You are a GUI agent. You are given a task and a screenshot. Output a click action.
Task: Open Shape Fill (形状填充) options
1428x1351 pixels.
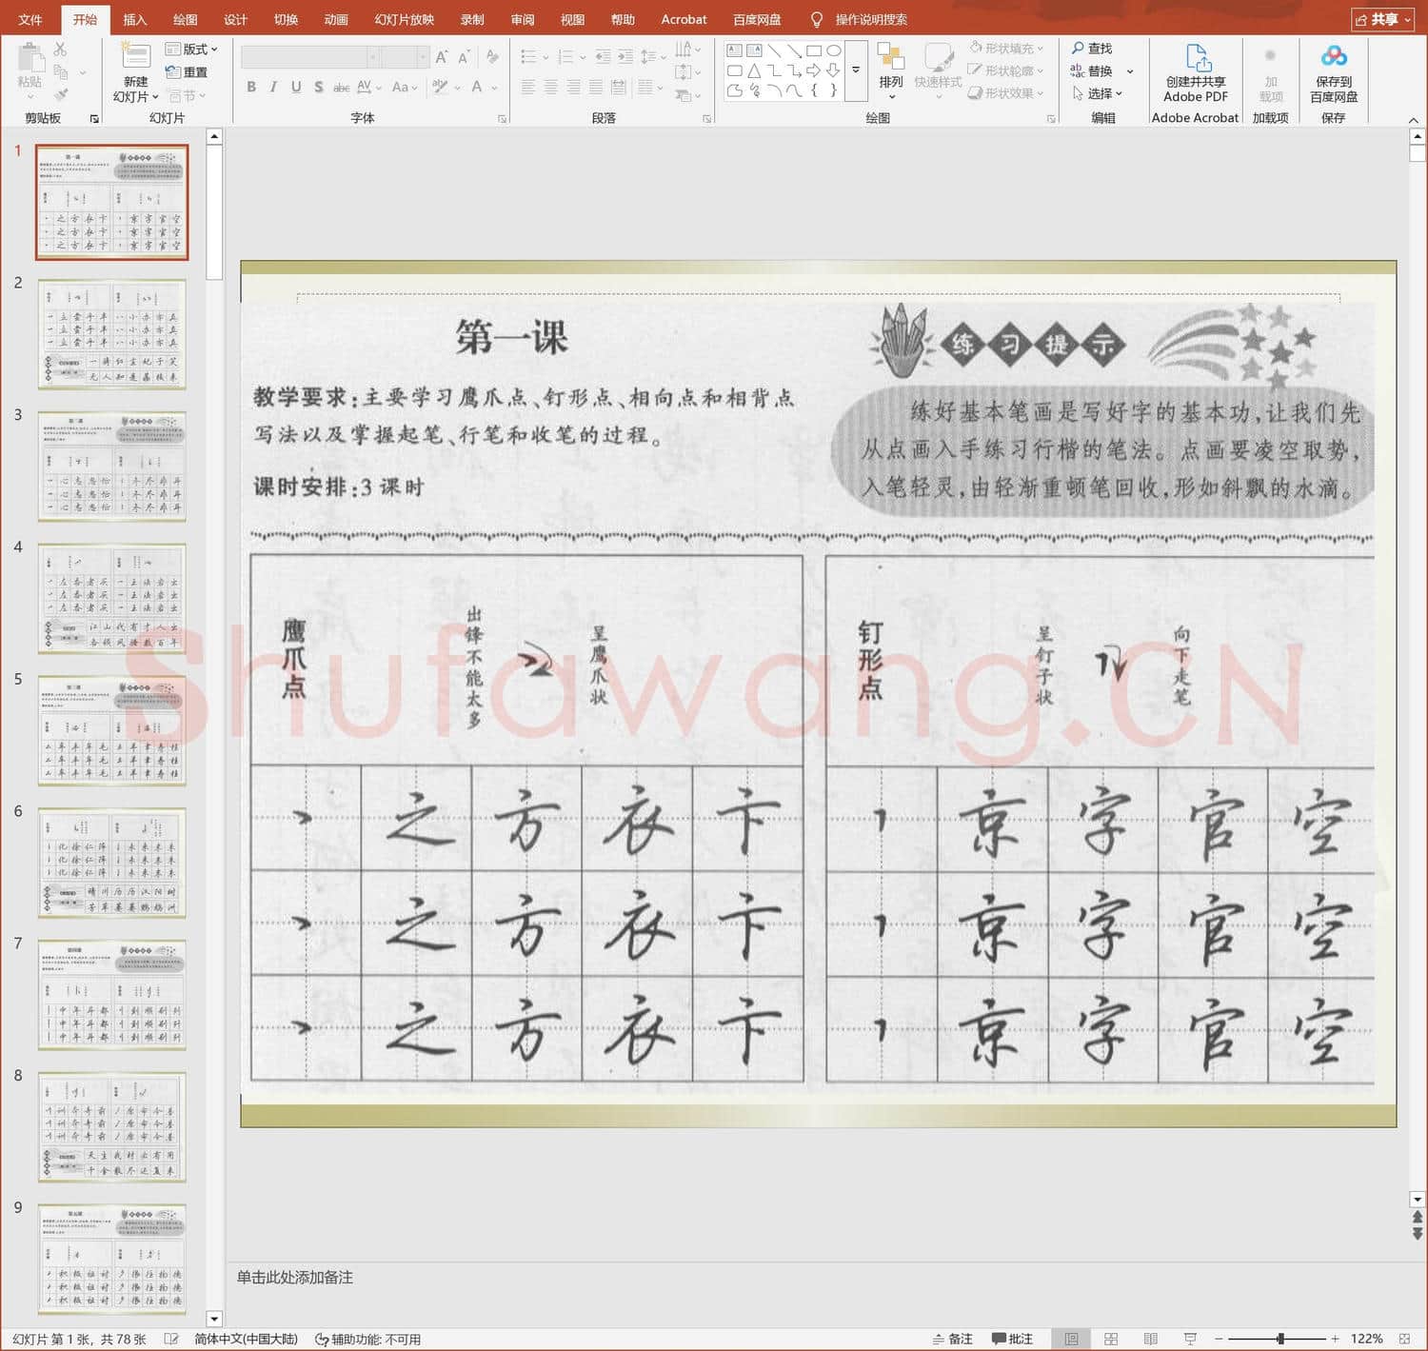1007,48
